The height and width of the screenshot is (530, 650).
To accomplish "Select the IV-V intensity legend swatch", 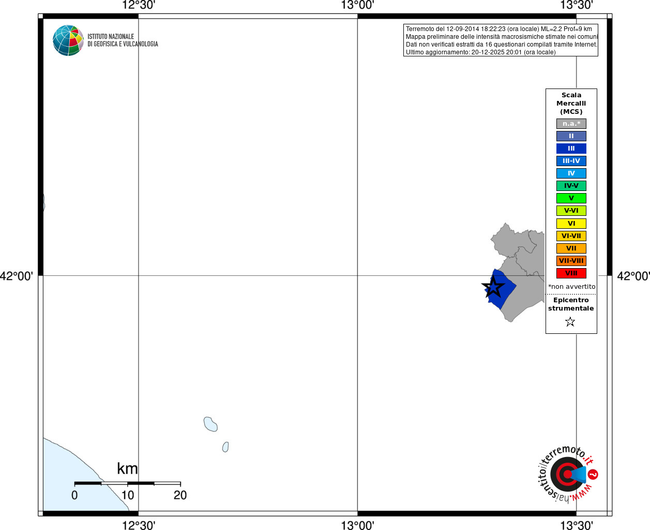I will 571,186.
